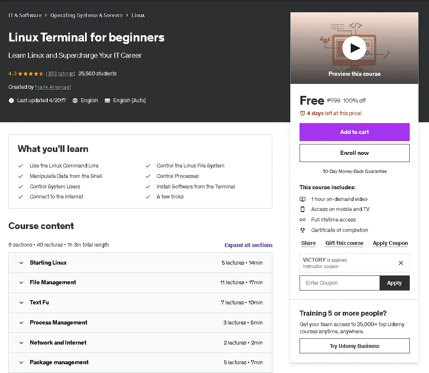Click the star rating icons
Screen dimensions: 429x373
31,74
